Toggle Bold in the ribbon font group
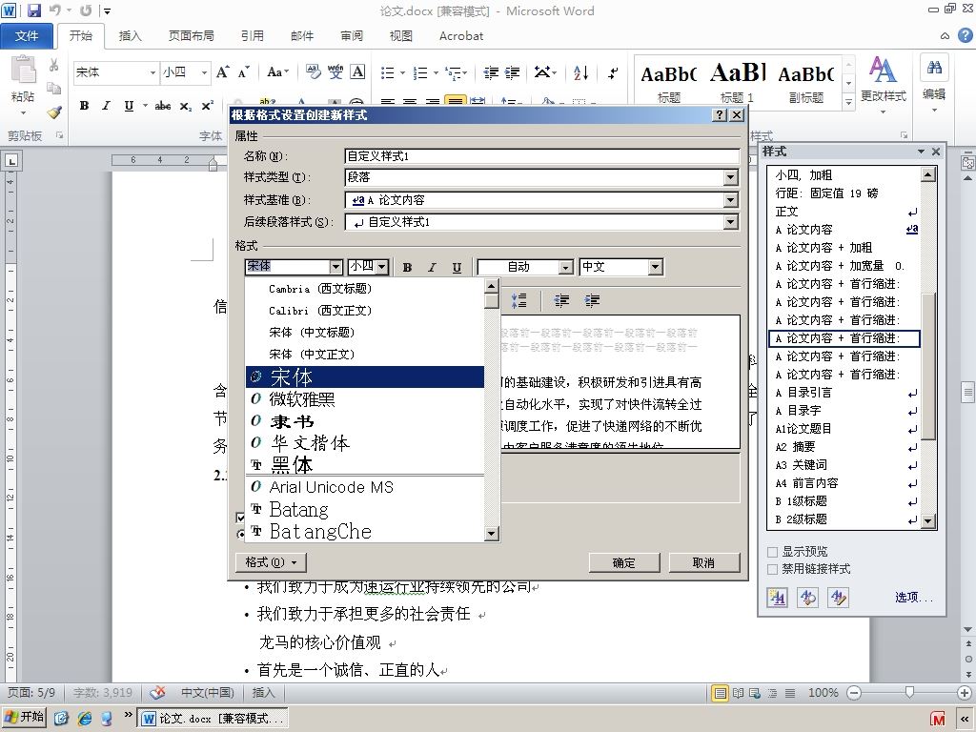Viewport: 976px width, 732px height. [84, 106]
